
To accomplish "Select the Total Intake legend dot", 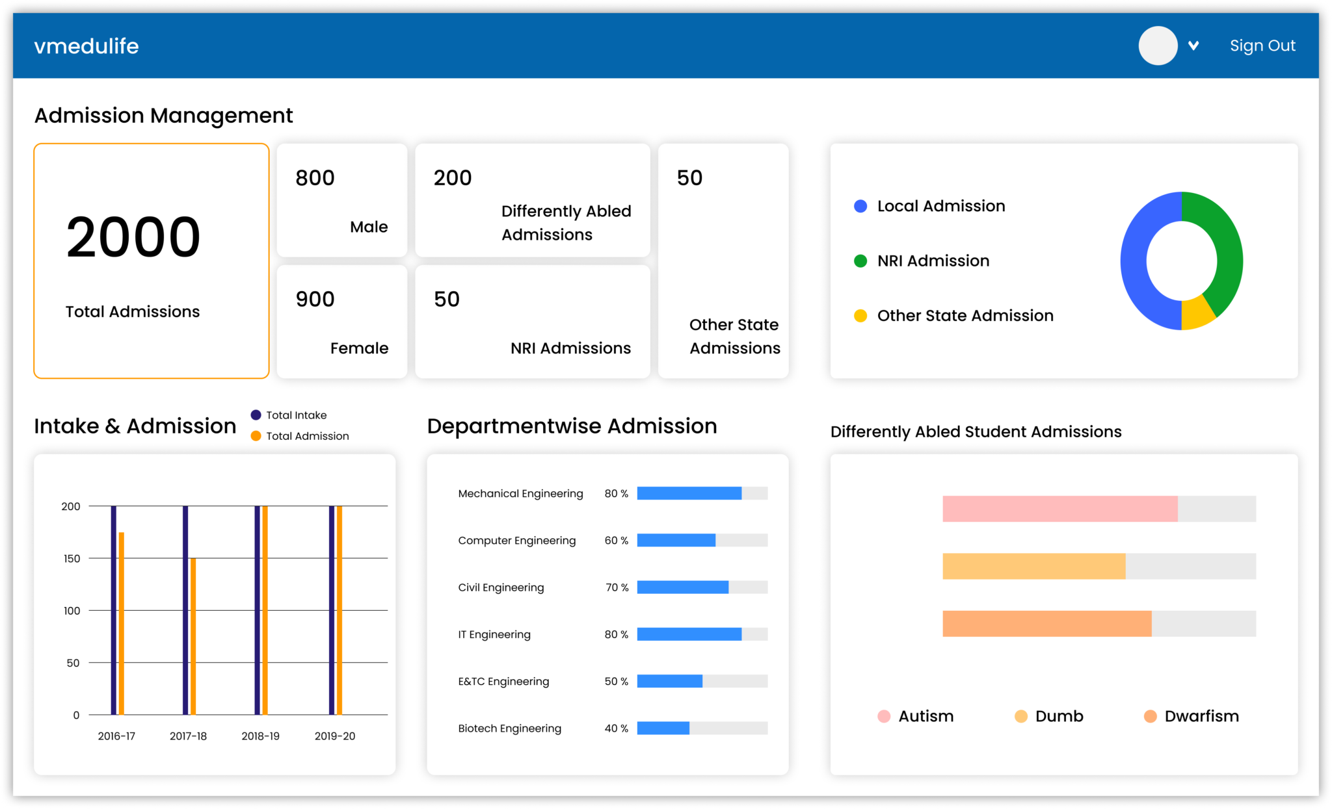I will point(256,415).
